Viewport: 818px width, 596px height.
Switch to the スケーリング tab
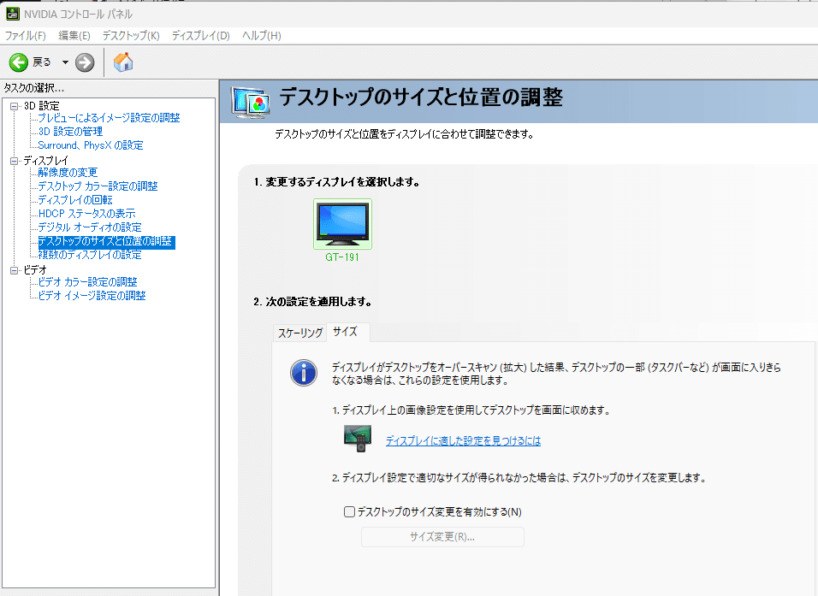pos(300,333)
